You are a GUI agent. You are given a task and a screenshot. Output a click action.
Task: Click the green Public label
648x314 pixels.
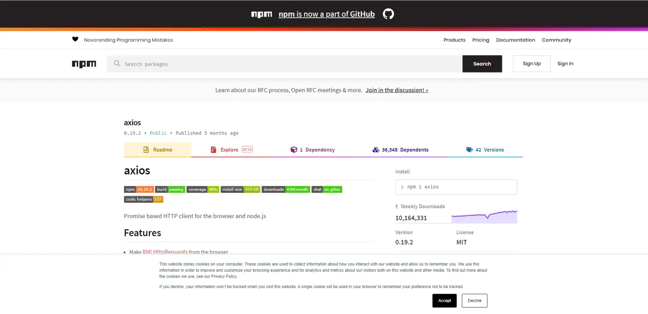click(158, 133)
